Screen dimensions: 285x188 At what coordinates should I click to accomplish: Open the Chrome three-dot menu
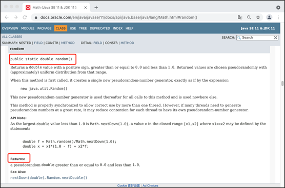coord(278,17)
